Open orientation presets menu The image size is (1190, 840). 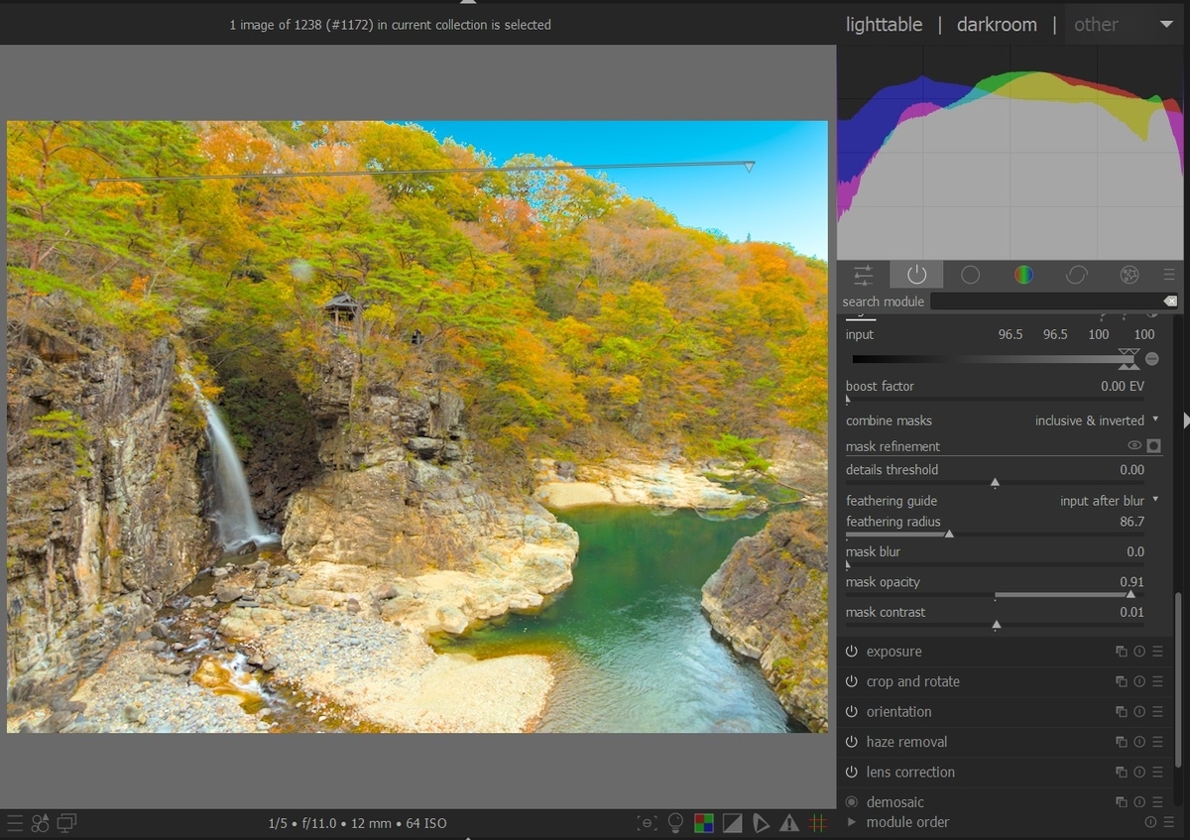pyautogui.click(x=1157, y=712)
